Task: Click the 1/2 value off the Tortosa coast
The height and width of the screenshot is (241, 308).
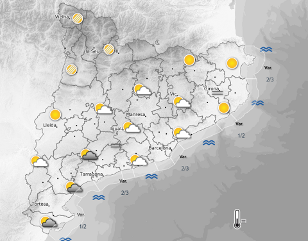Action: pyautogui.click(x=83, y=226)
